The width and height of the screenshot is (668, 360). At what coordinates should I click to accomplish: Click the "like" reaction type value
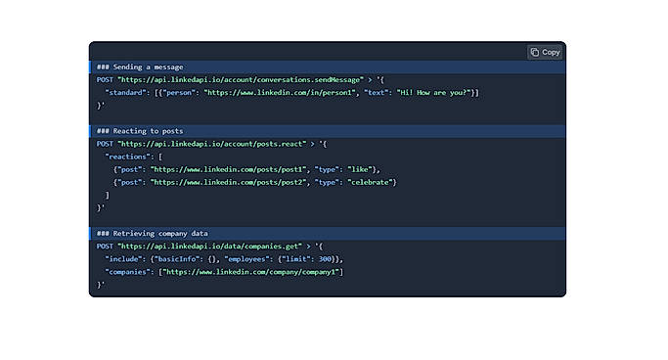pos(360,169)
